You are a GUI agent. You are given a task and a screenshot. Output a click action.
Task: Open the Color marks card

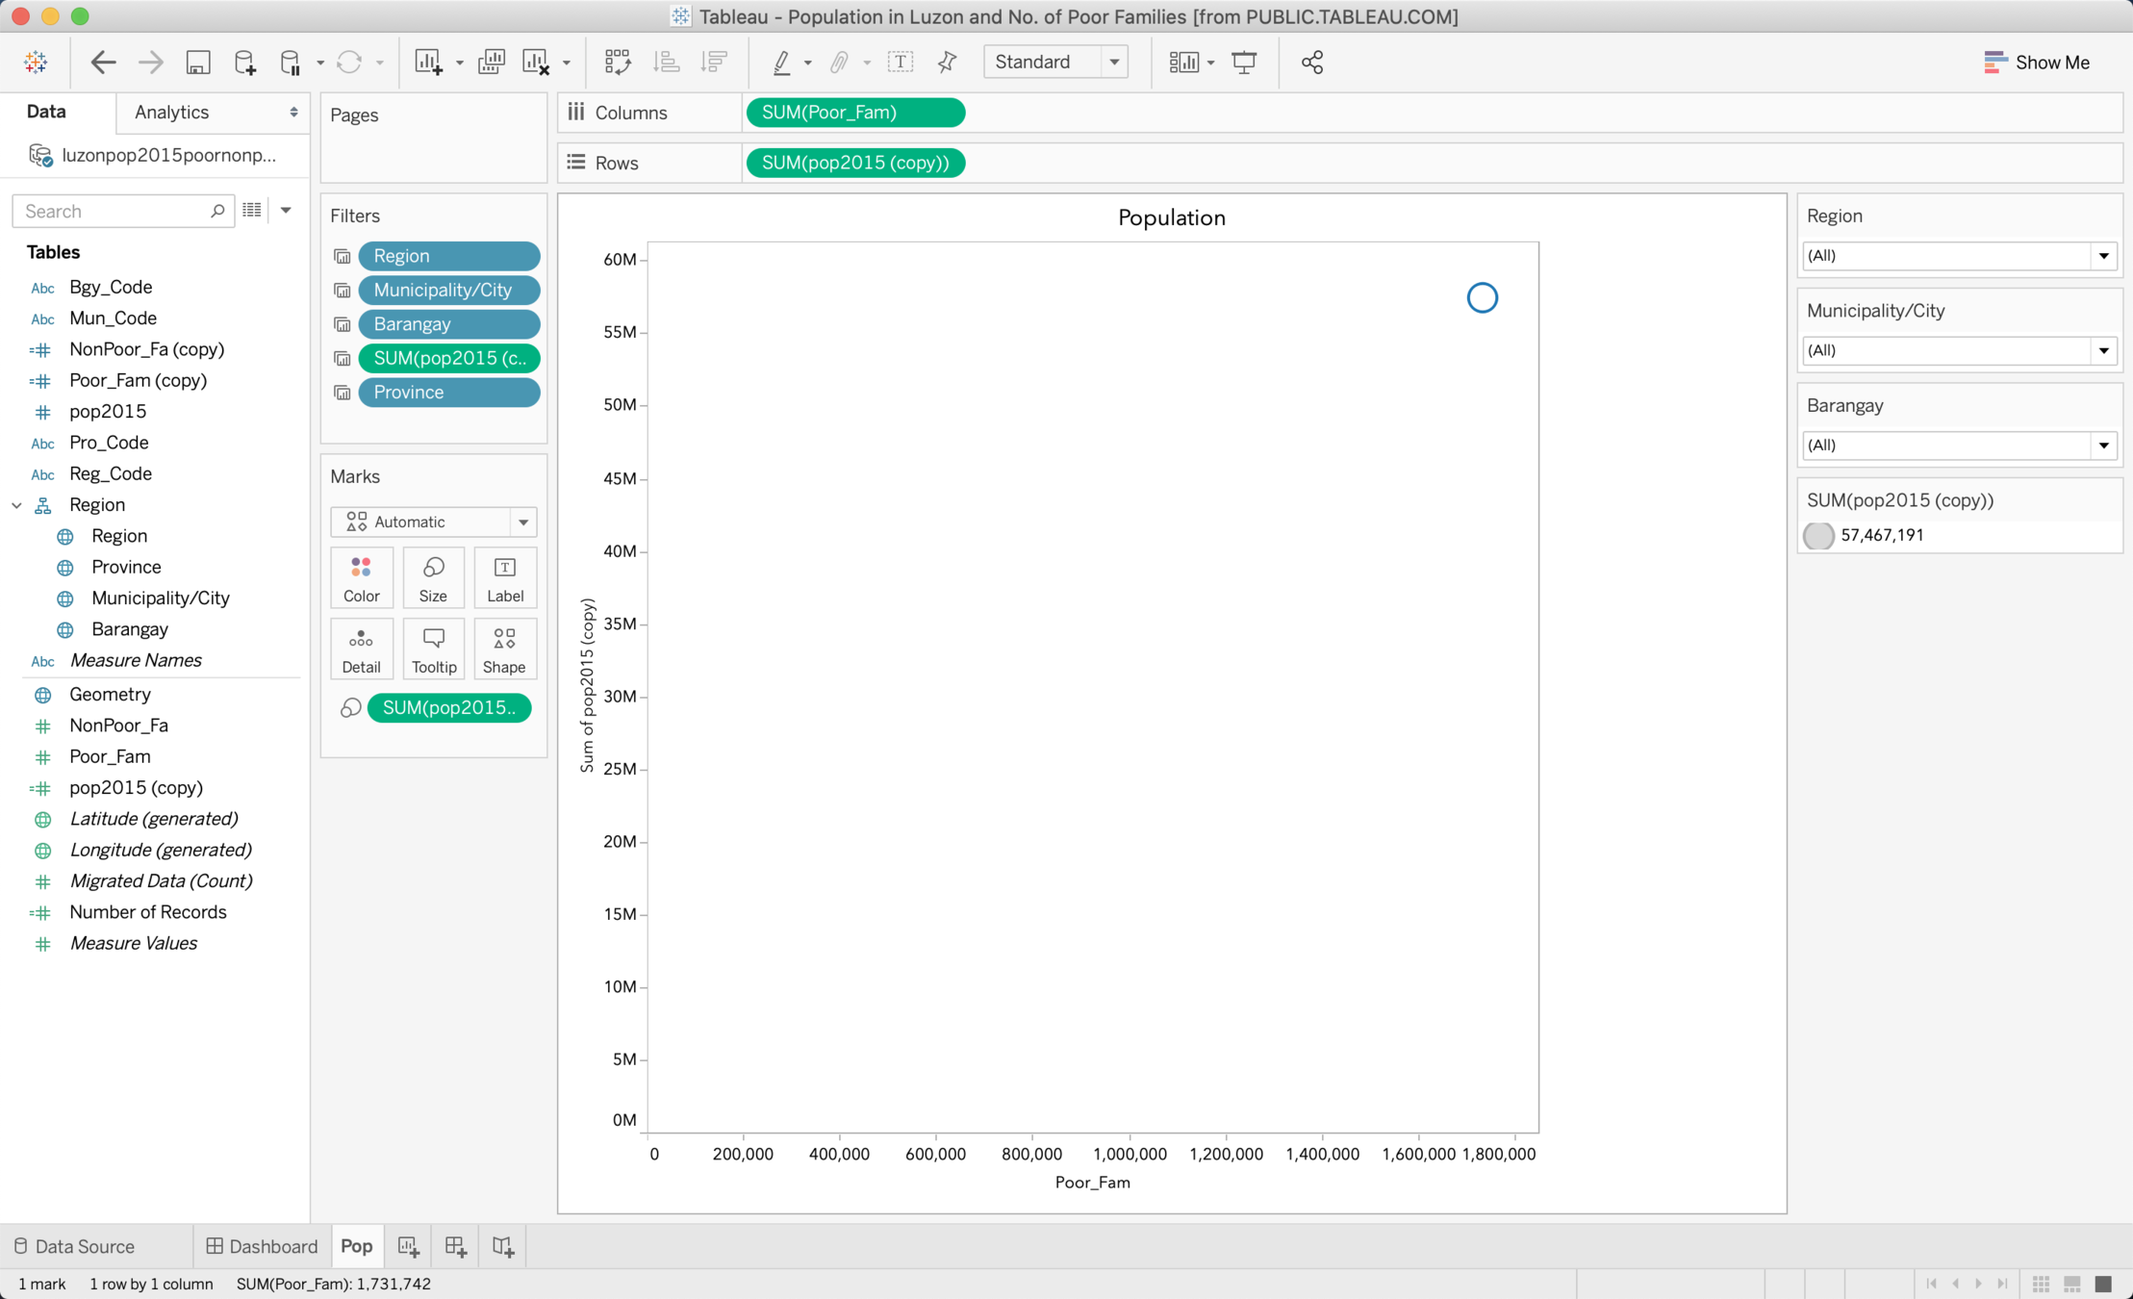[x=361, y=577]
